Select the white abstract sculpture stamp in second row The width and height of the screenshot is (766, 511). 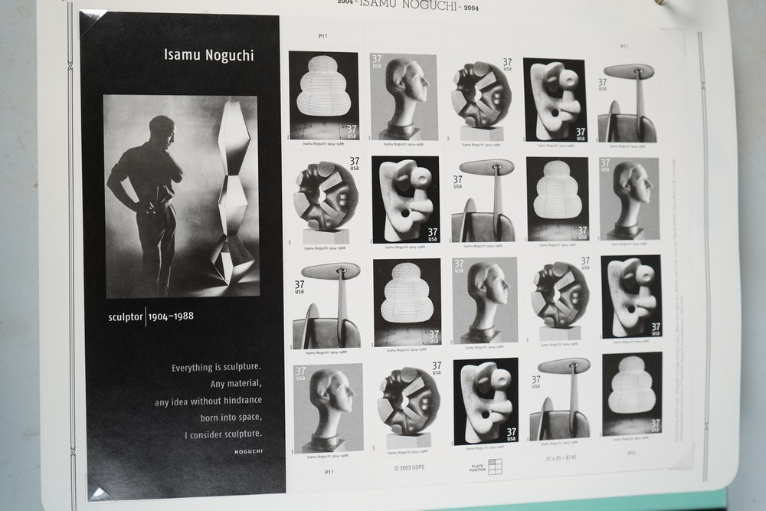point(405,199)
